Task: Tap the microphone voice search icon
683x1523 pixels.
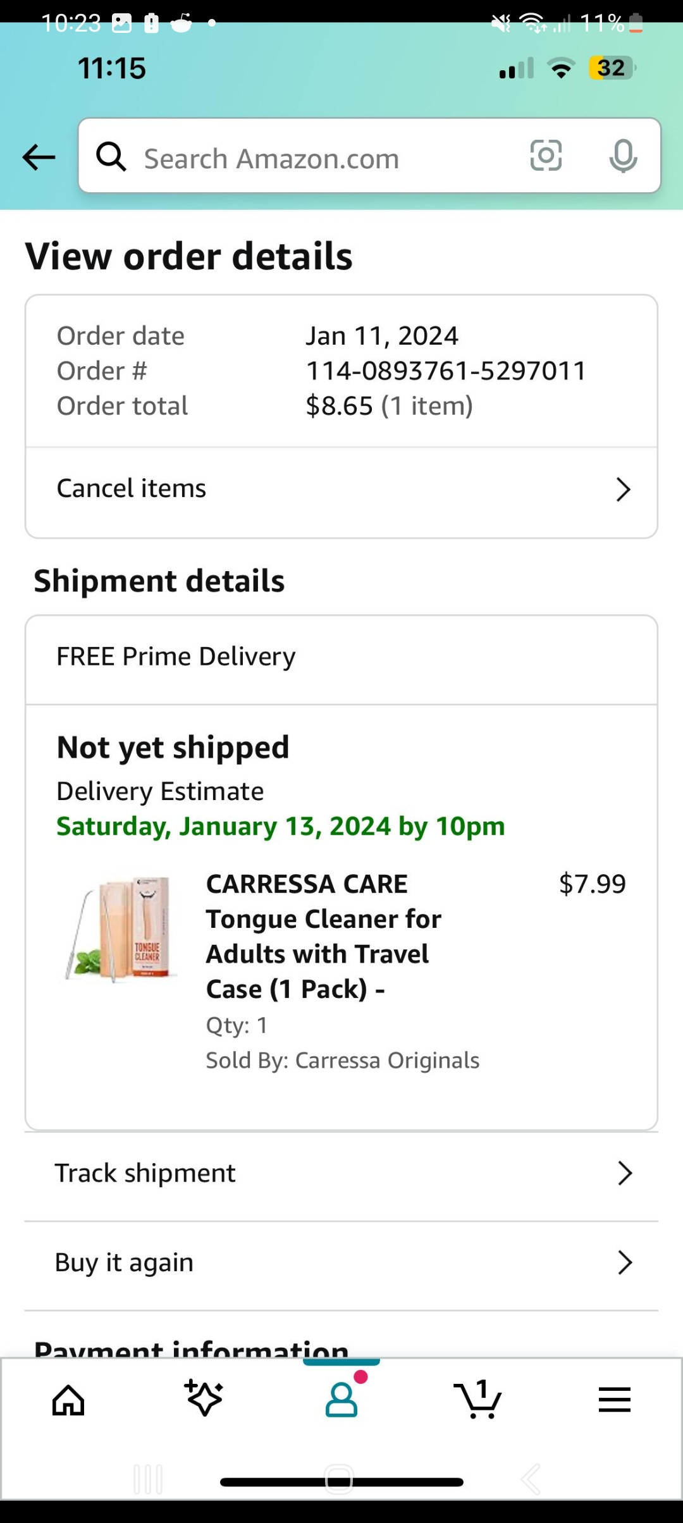Action: 623,156
